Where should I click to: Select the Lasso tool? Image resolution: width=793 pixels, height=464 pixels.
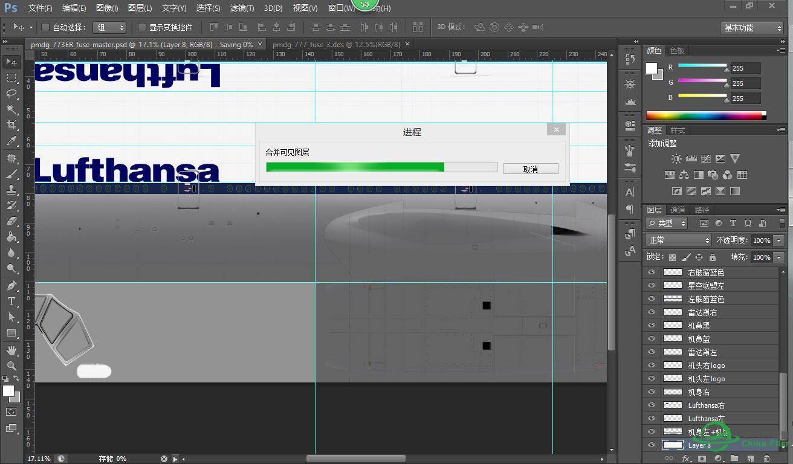11,94
